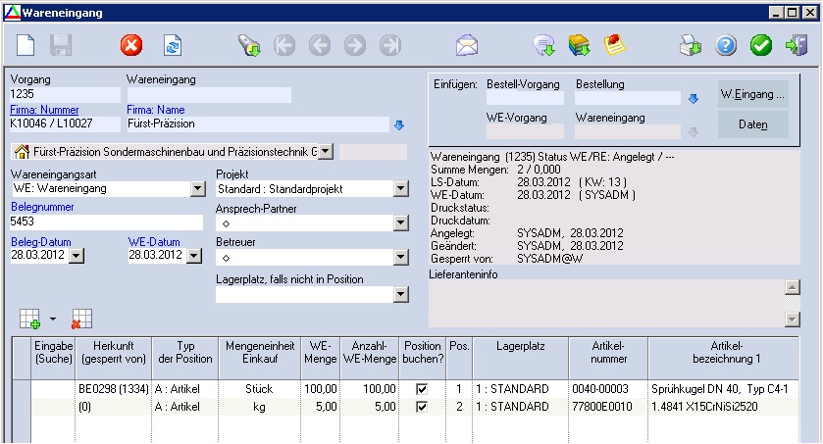
Task: Click the exit door icon in toolbar
Action: coord(796,45)
